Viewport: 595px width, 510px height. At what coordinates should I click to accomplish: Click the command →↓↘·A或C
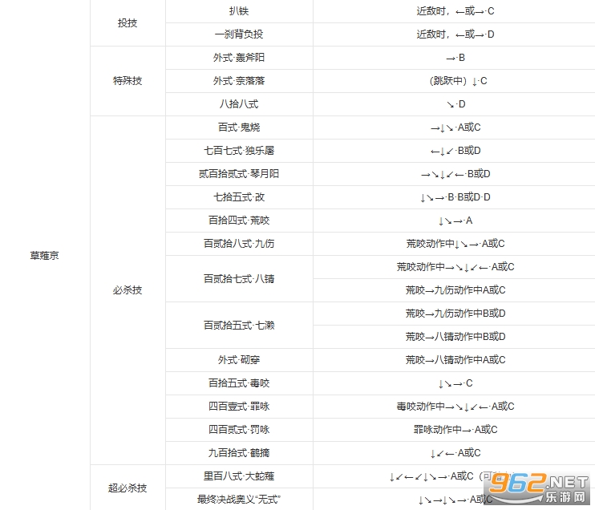click(455, 127)
